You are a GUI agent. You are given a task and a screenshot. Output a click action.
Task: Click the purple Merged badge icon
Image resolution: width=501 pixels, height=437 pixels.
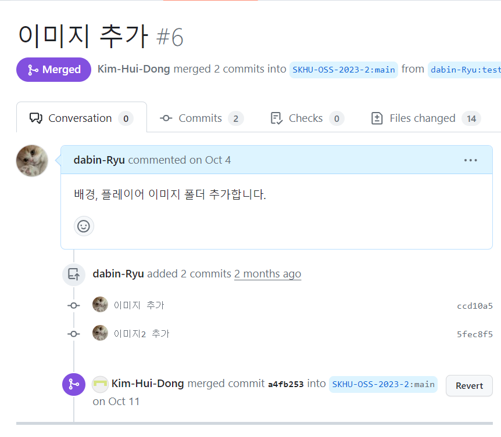(34, 69)
